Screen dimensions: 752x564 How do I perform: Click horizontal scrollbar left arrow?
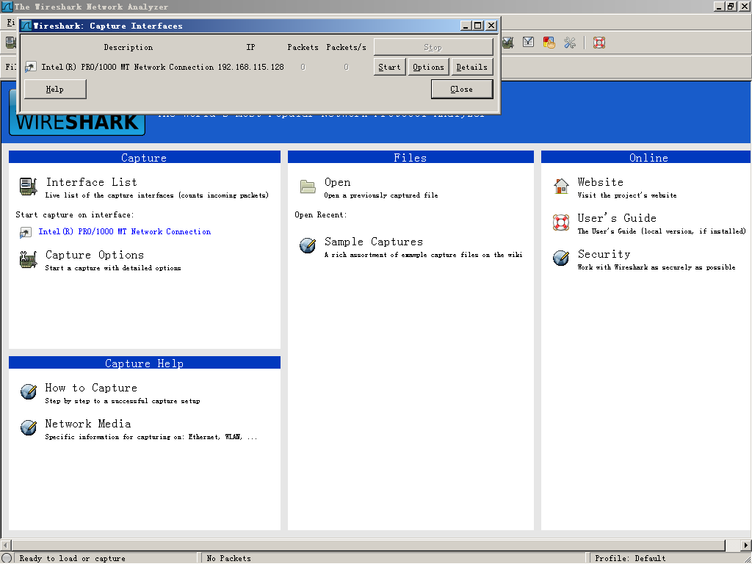(6, 546)
